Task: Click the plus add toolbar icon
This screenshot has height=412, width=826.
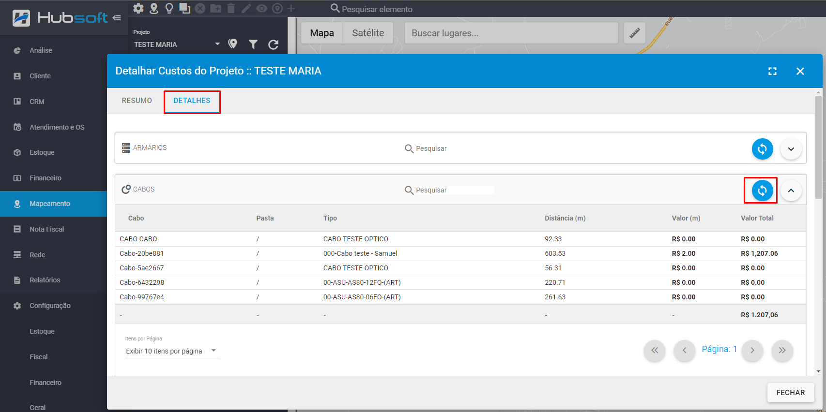Action: pyautogui.click(x=291, y=8)
